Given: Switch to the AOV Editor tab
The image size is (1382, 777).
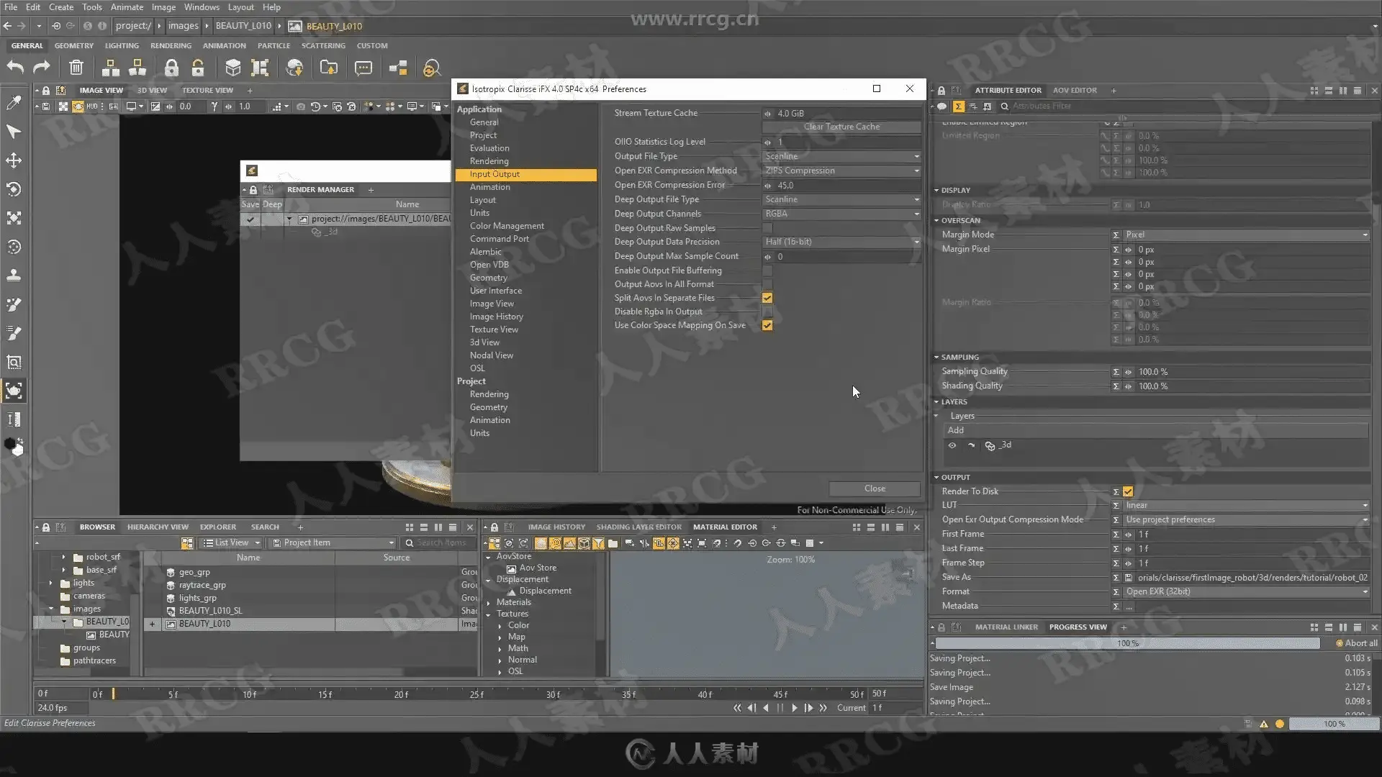Looking at the screenshot, I should [1075, 91].
